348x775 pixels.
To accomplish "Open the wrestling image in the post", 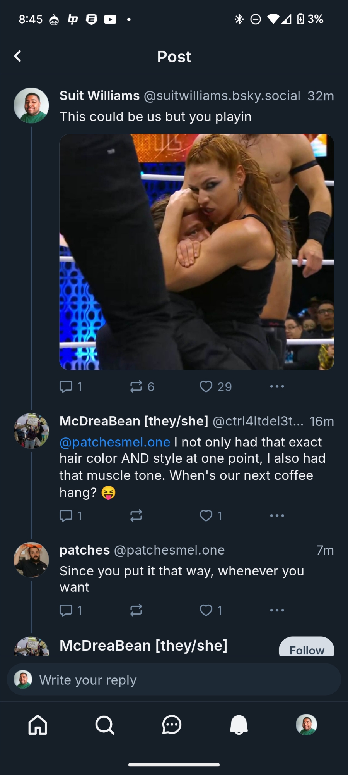I will pyautogui.click(x=196, y=252).
